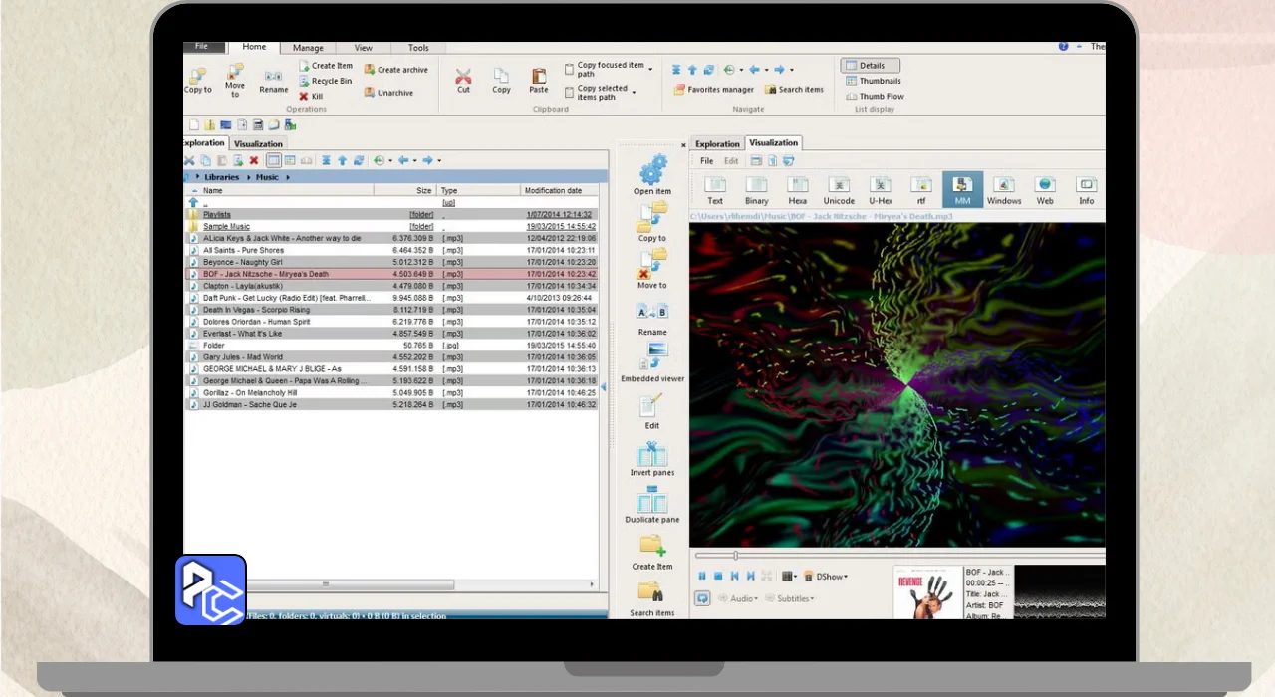Enable Thumbnails list display
The height and width of the screenshot is (697, 1275).
[874, 81]
